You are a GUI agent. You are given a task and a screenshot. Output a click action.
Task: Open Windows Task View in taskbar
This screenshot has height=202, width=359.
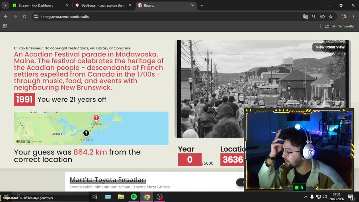[x=95, y=197]
